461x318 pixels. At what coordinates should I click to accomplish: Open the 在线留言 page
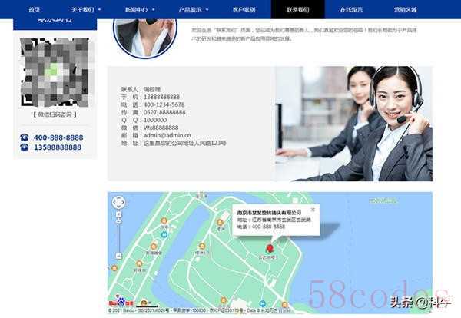352,10
